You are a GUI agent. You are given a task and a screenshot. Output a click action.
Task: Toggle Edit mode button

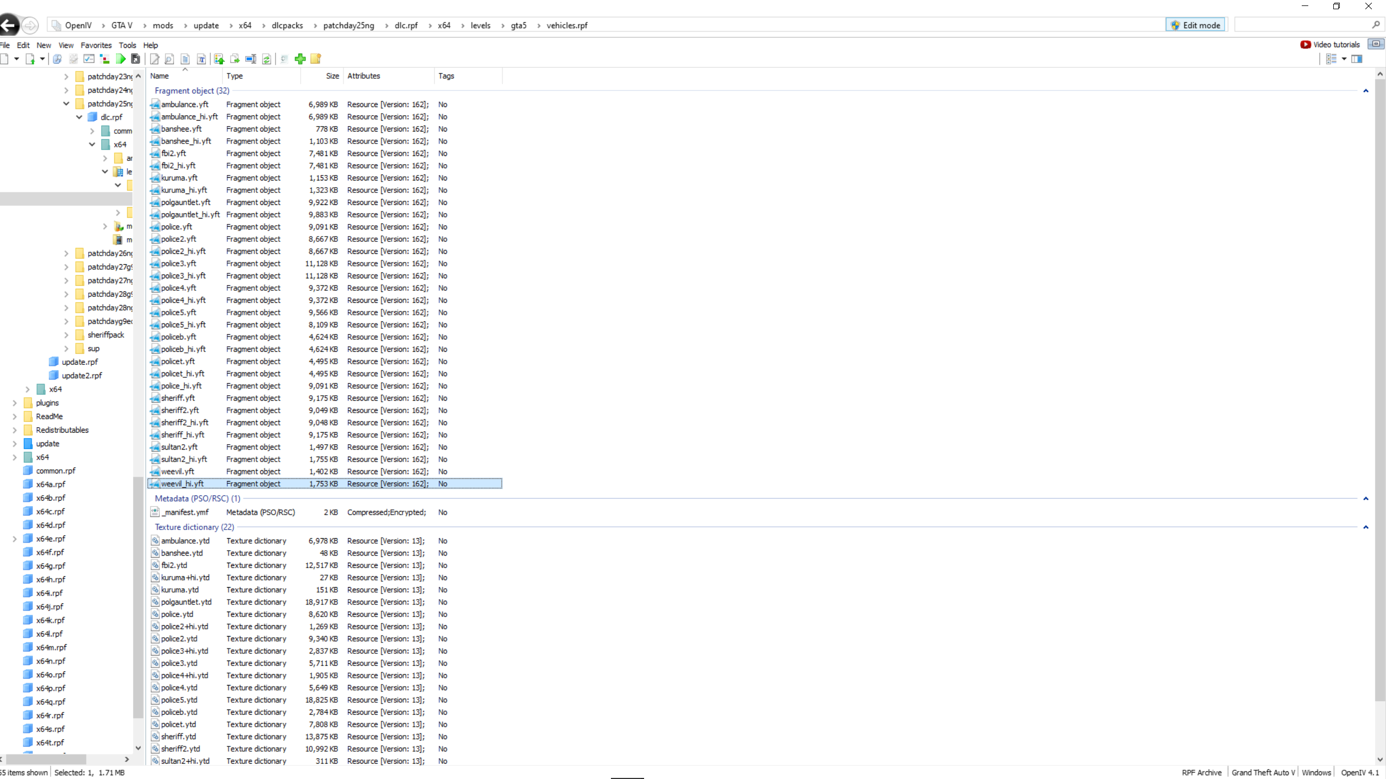click(1195, 25)
